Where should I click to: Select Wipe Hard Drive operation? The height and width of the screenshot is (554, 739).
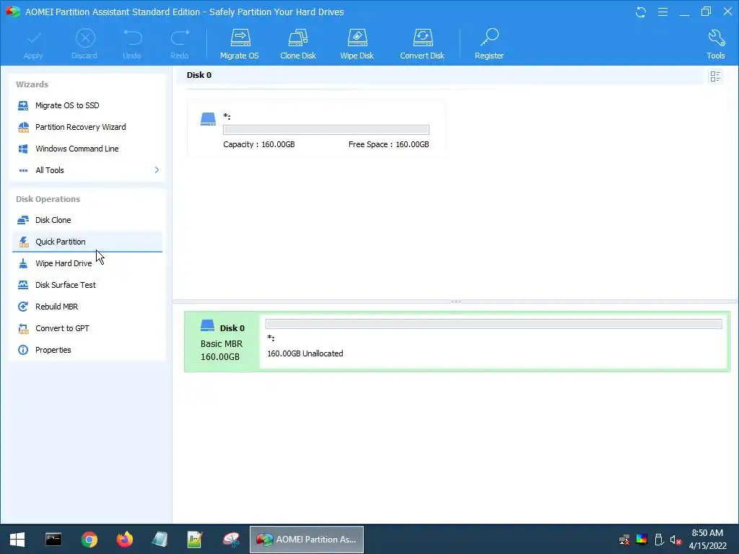(87, 263)
